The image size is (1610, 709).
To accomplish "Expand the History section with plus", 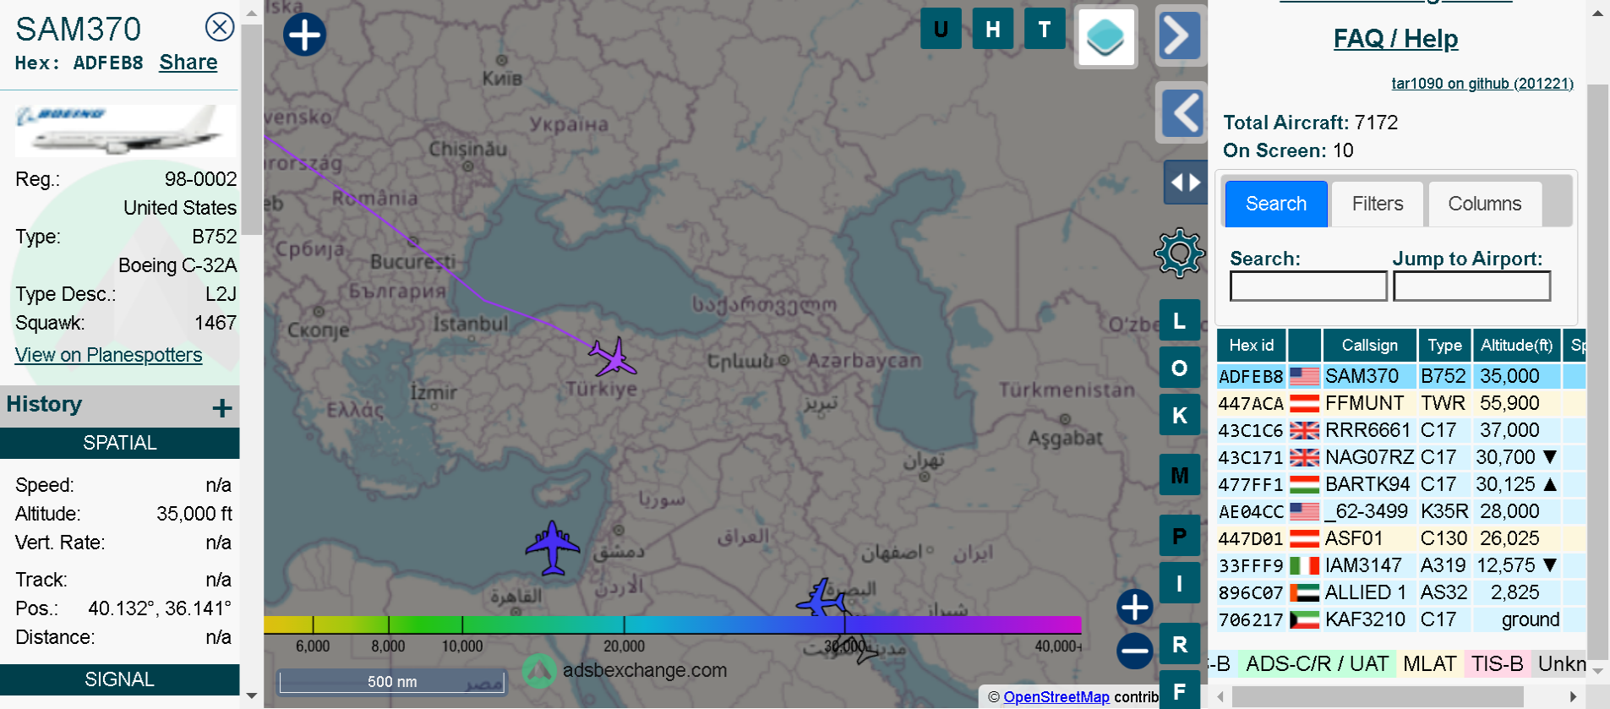I will click(x=222, y=408).
